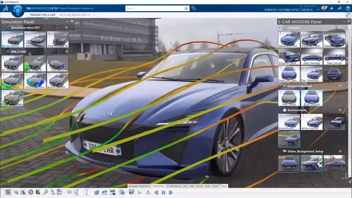The image size is (352, 198).
Task: Expand the Video_Background_Setup section arrow
Action: tap(340, 151)
